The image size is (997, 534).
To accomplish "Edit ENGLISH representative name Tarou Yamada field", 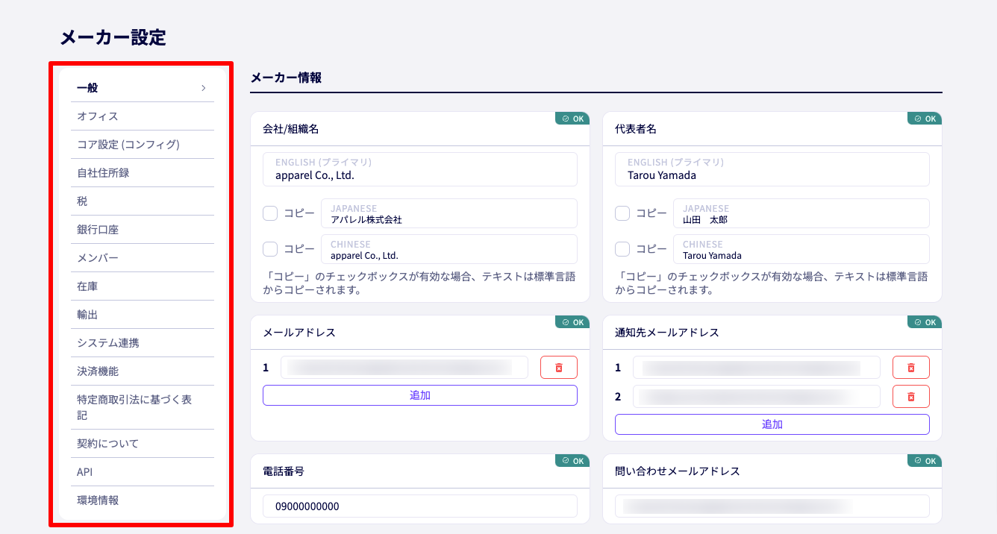I will coord(772,169).
